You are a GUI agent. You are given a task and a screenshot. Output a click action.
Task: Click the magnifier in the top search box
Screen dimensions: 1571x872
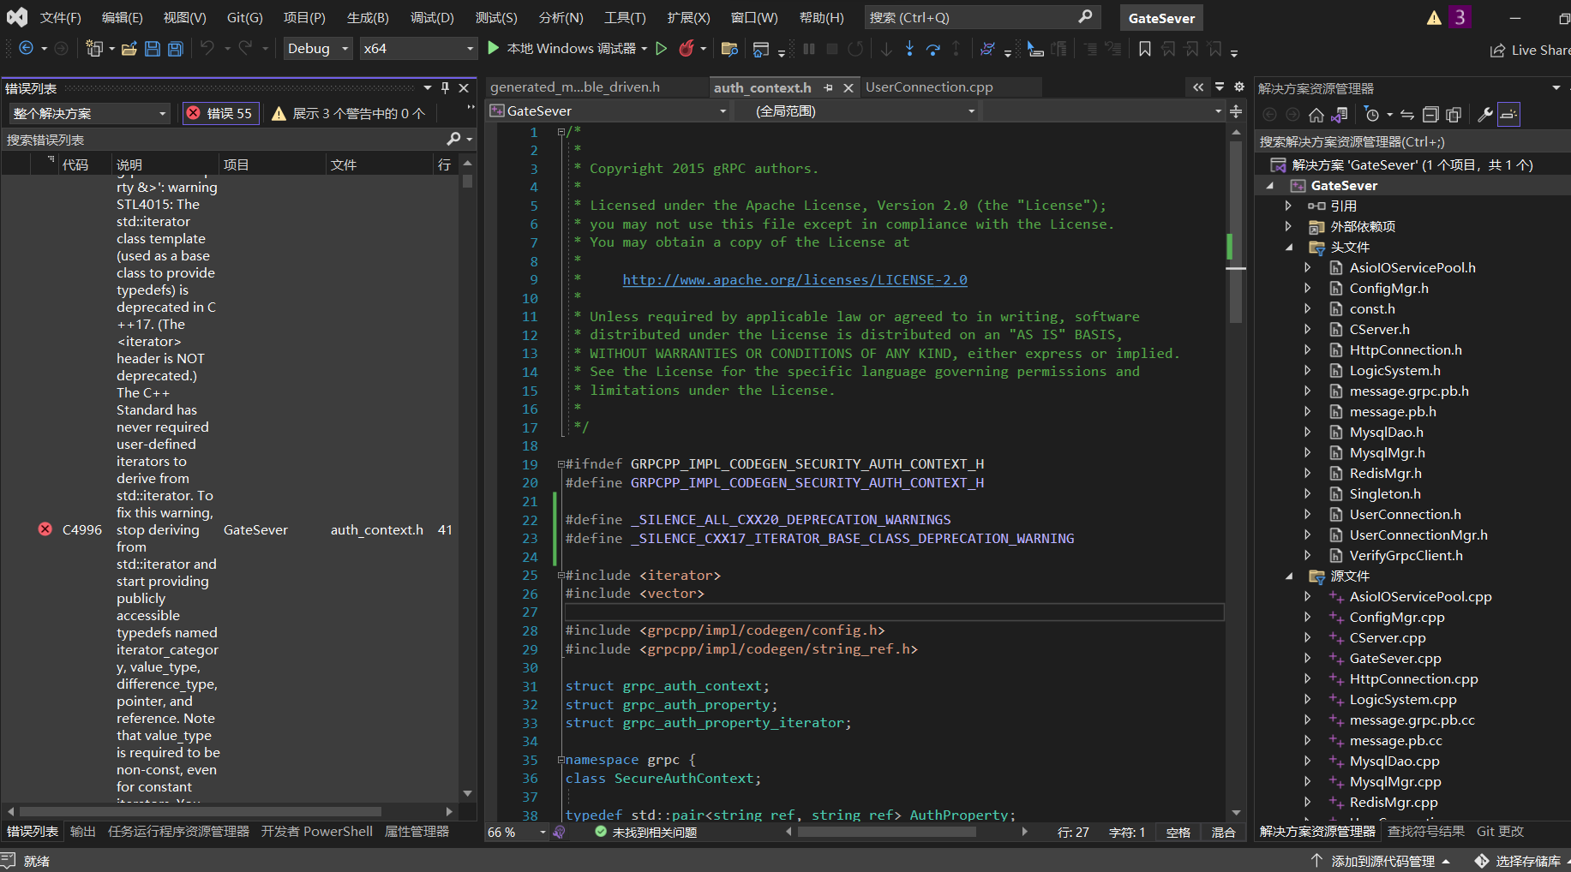click(x=1085, y=16)
